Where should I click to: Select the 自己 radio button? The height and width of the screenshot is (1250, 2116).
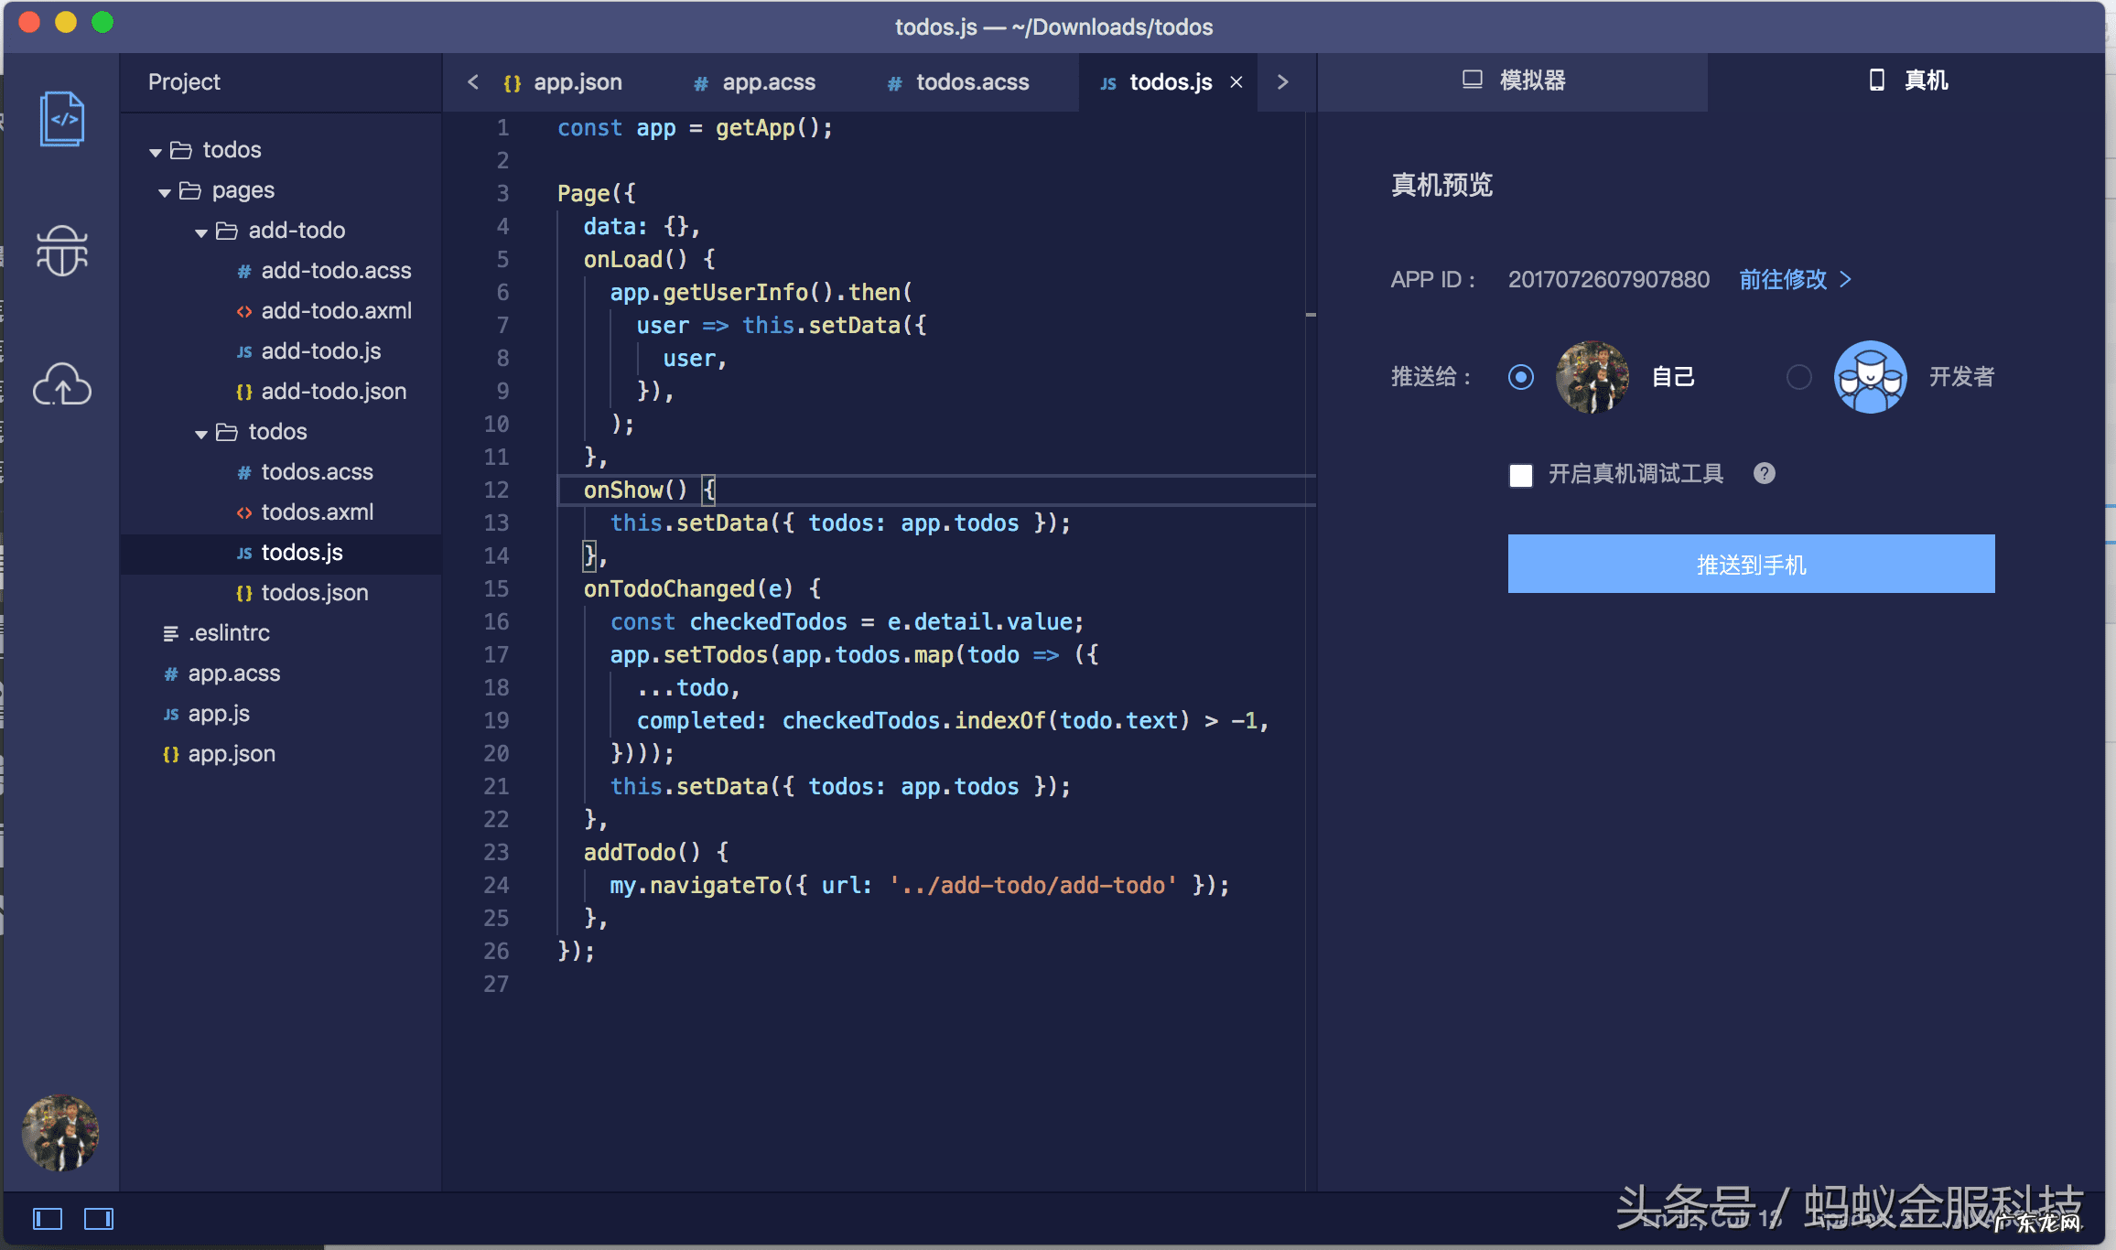tap(1521, 377)
